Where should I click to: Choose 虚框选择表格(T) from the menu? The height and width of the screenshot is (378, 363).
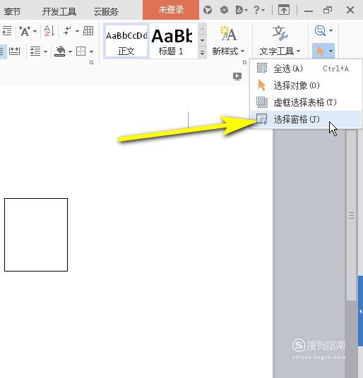pos(306,102)
